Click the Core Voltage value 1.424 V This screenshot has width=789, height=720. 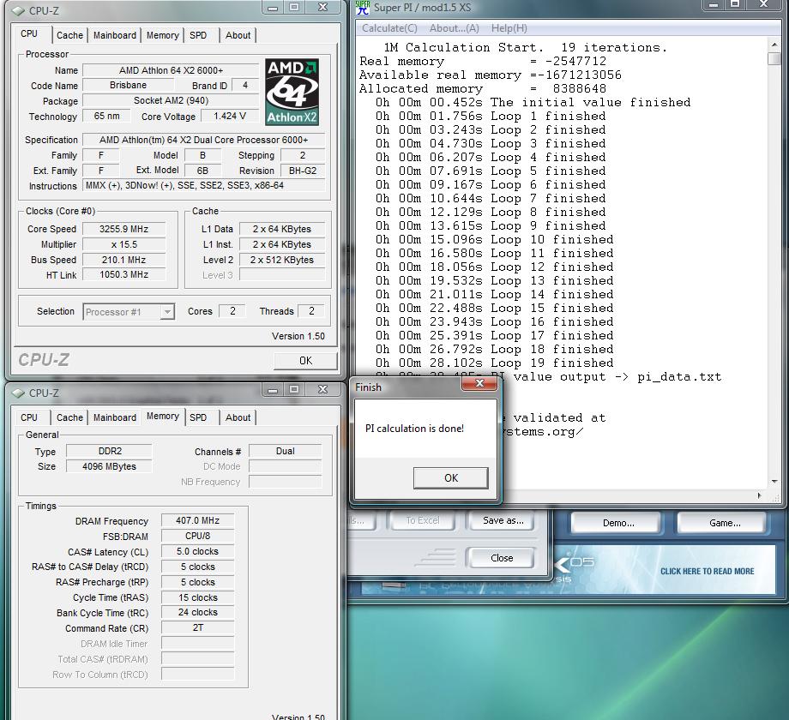point(230,117)
